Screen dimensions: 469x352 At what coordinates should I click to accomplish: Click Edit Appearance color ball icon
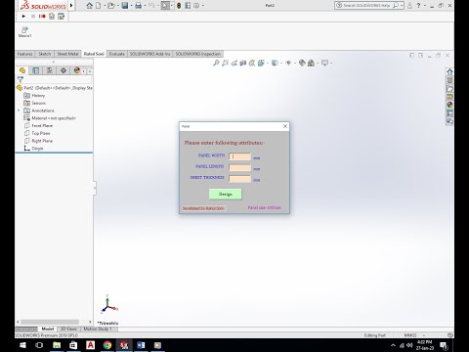tap(303, 63)
